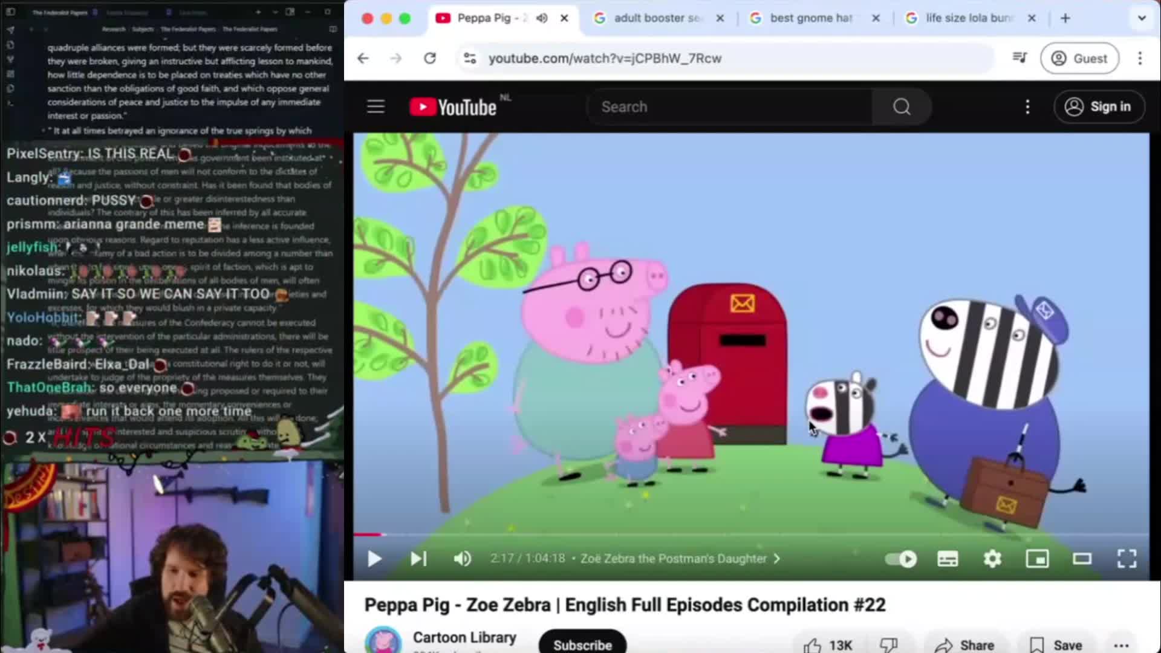
Task: Enable subtitles with the CC button
Action: 947,559
